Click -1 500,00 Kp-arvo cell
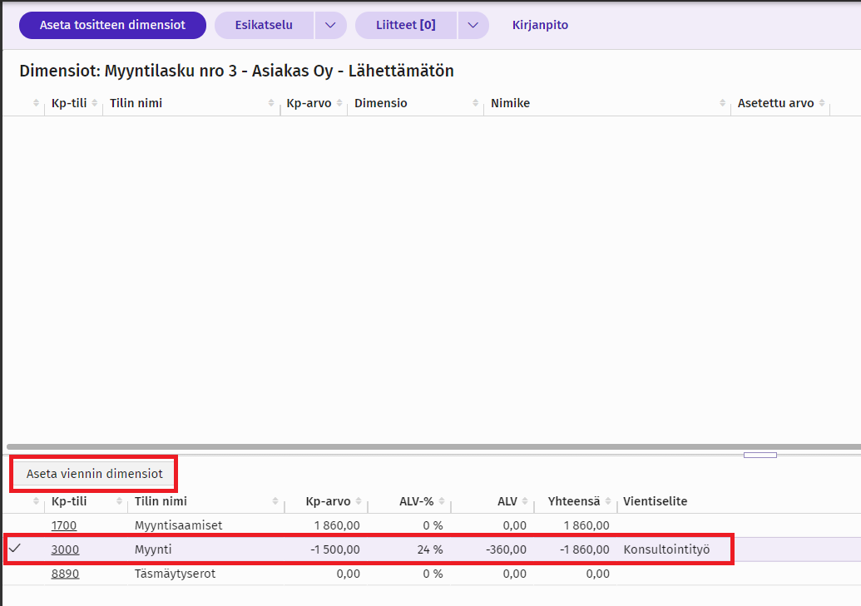Screen dimensions: 861x606 point(335,549)
